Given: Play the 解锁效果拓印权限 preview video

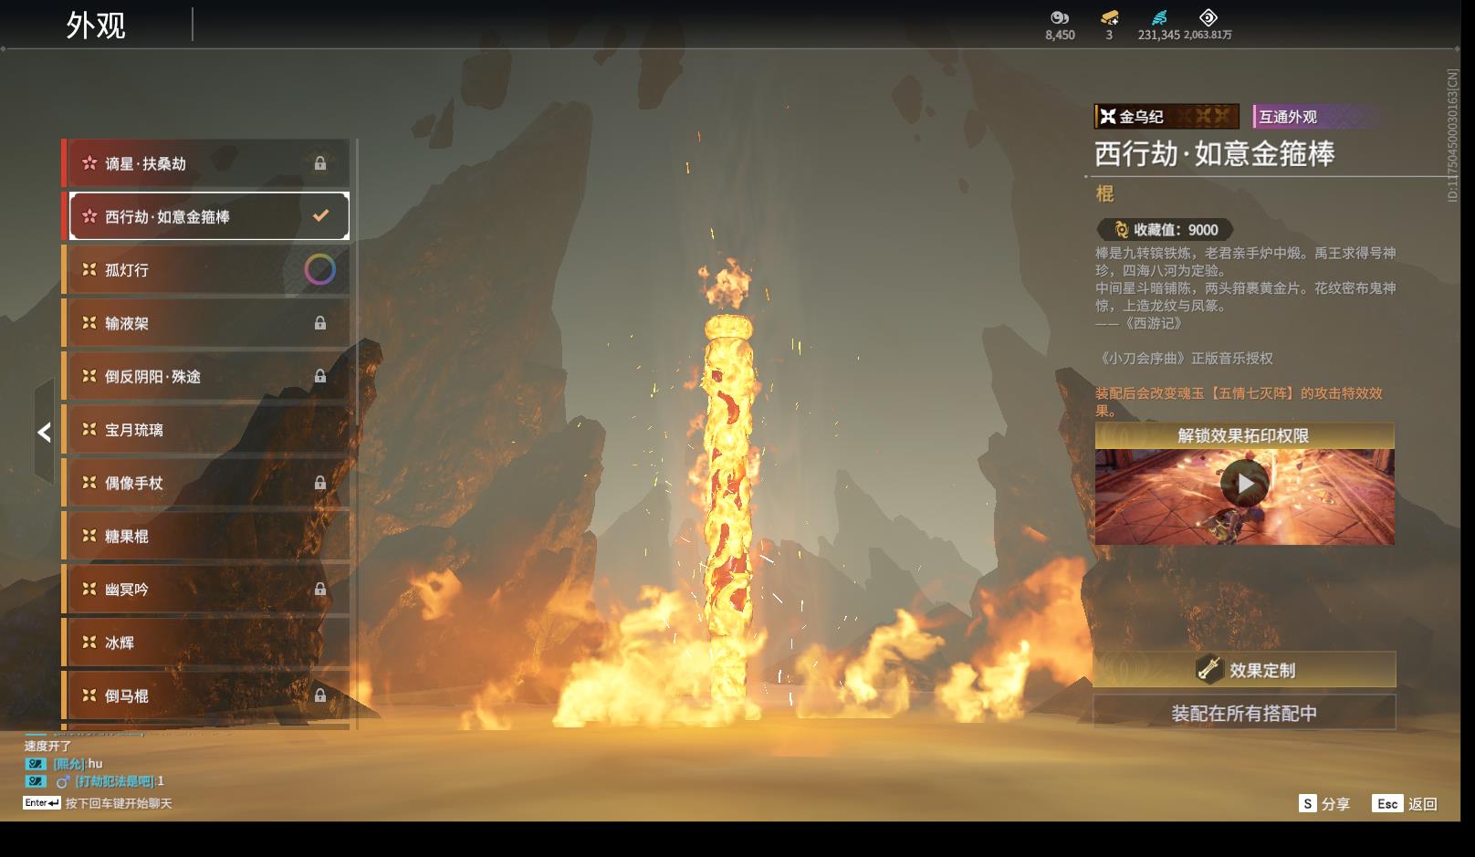Looking at the screenshot, I should coord(1244,485).
